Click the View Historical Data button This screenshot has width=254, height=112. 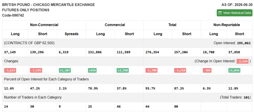[x=235, y=13]
